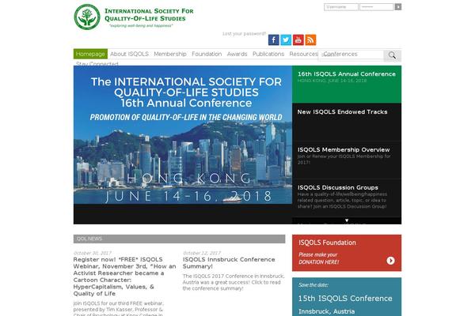Image resolution: width=475 pixels, height=316 pixels.
Task: Select the New ISQOLS Endowed Tracks slide
Action: click(x=347, y=122)
